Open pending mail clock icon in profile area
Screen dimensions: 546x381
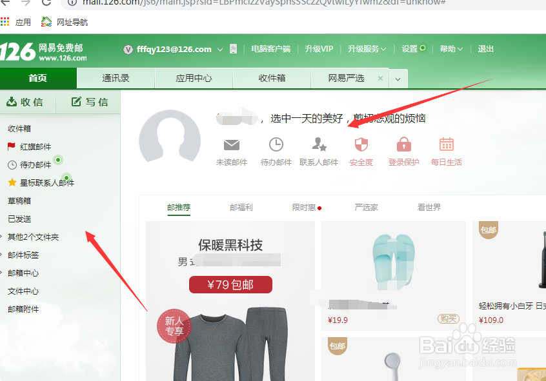coord(276,144)
